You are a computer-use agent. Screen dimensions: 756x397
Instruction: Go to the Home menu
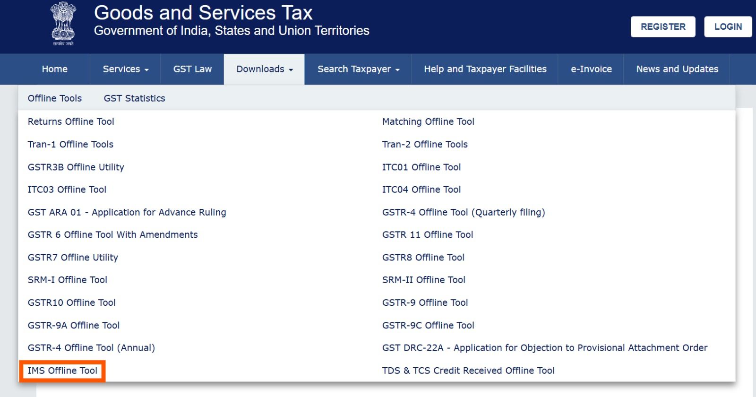coord(55,69)
